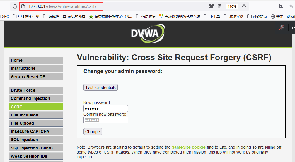Open the QR code icon in address bar
The height and width of the screenshot is (162, 295).
(212, 6)
